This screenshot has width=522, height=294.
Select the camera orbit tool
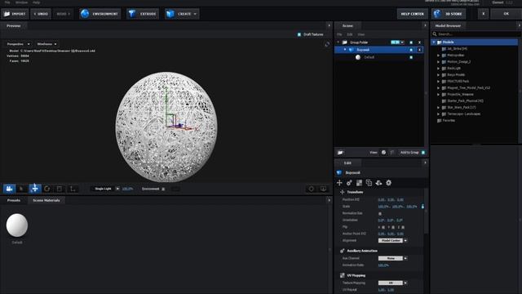tap(9, 189)
